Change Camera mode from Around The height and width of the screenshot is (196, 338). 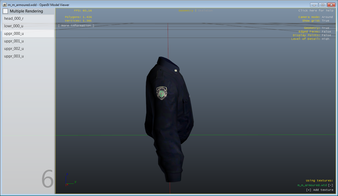point(327,17)
